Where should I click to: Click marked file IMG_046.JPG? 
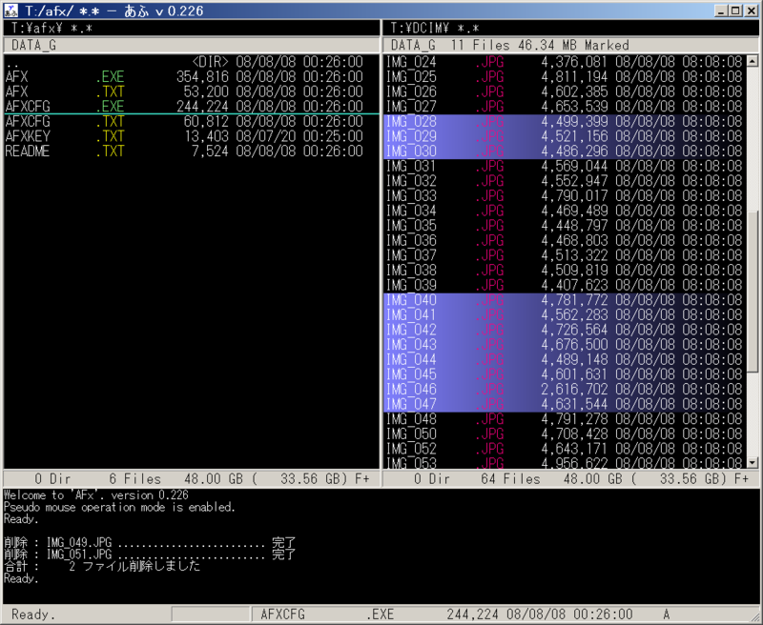point(565,390)
